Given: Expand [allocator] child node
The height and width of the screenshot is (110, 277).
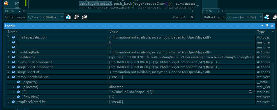Looking at the screenshot, I should tap(13, 87).
